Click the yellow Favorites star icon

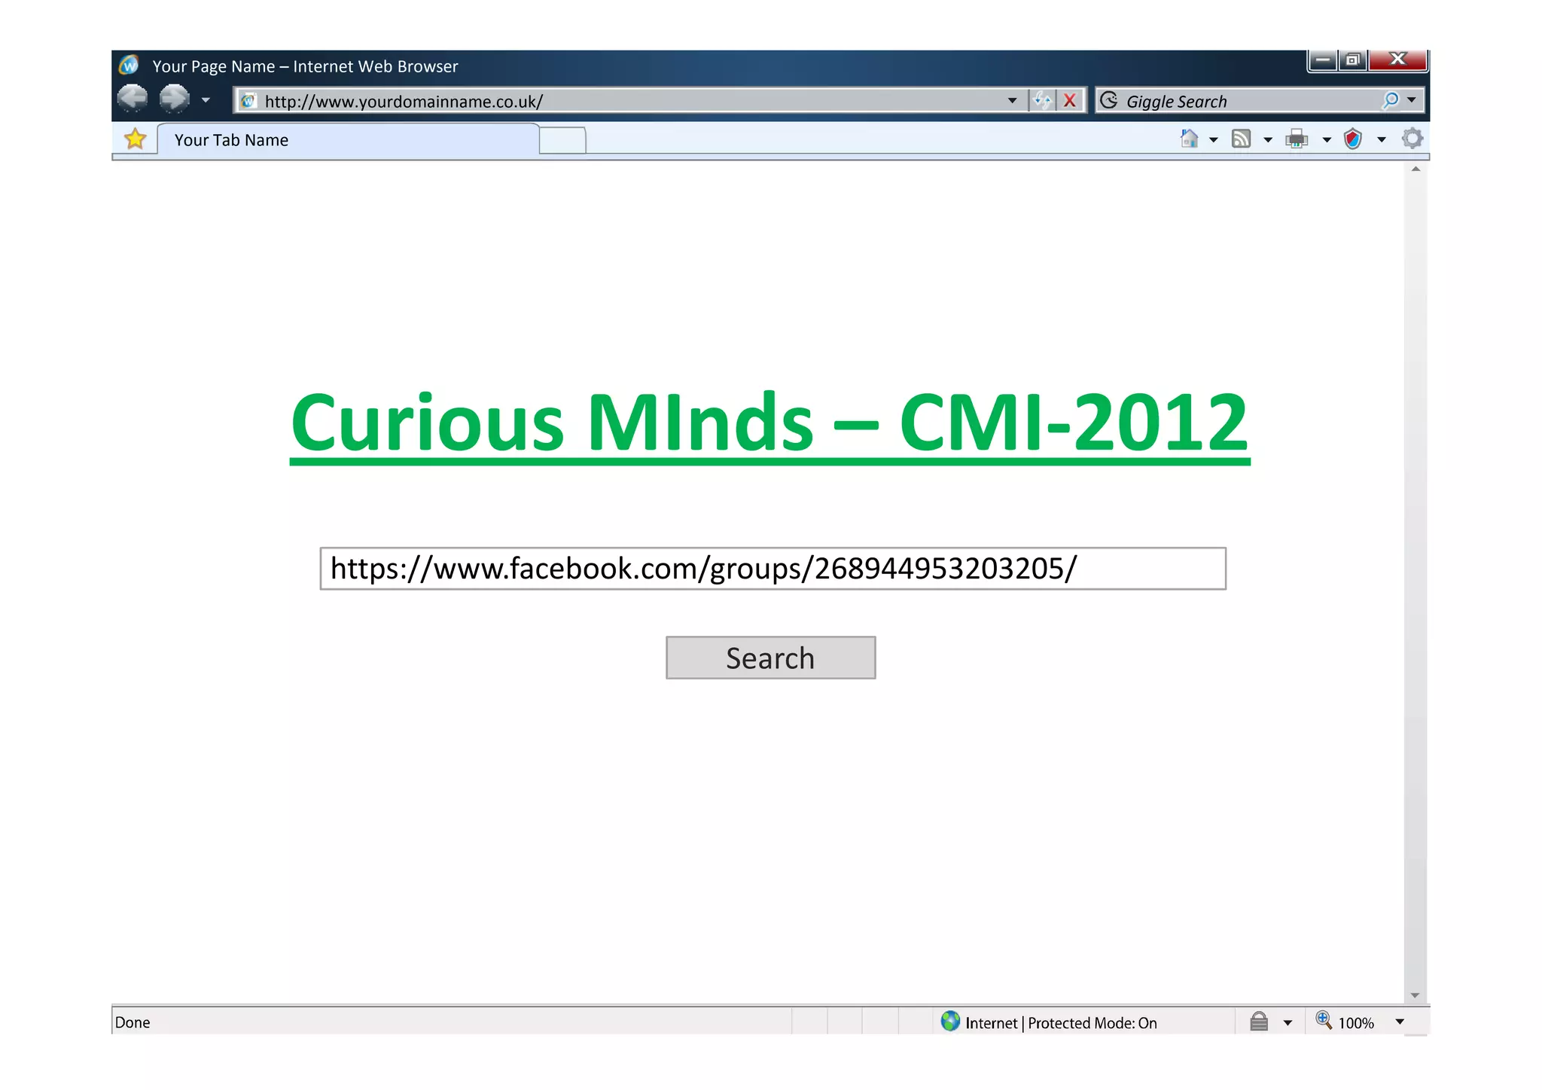tap(135, 139)
